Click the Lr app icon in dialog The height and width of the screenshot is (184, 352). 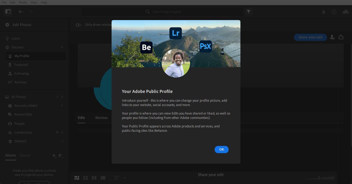point(176,33)
